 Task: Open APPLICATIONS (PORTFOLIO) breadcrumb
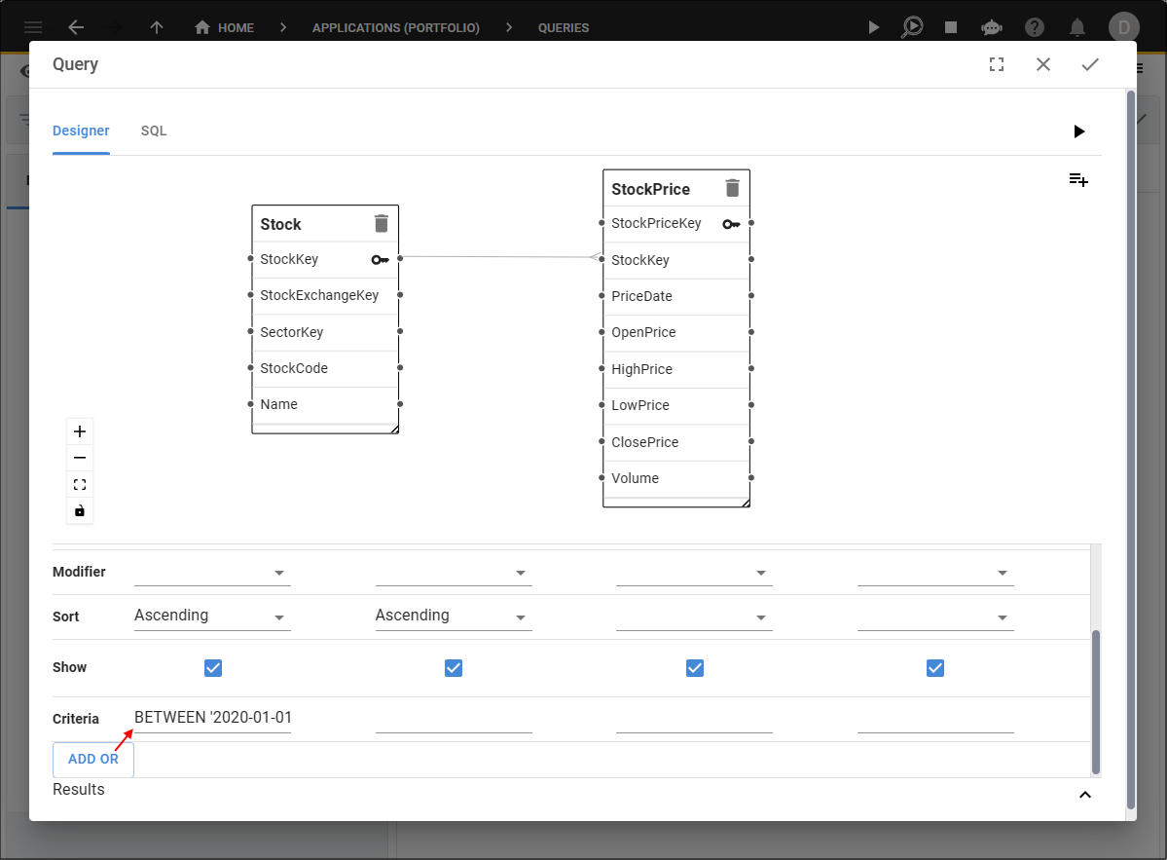[395, 27]
